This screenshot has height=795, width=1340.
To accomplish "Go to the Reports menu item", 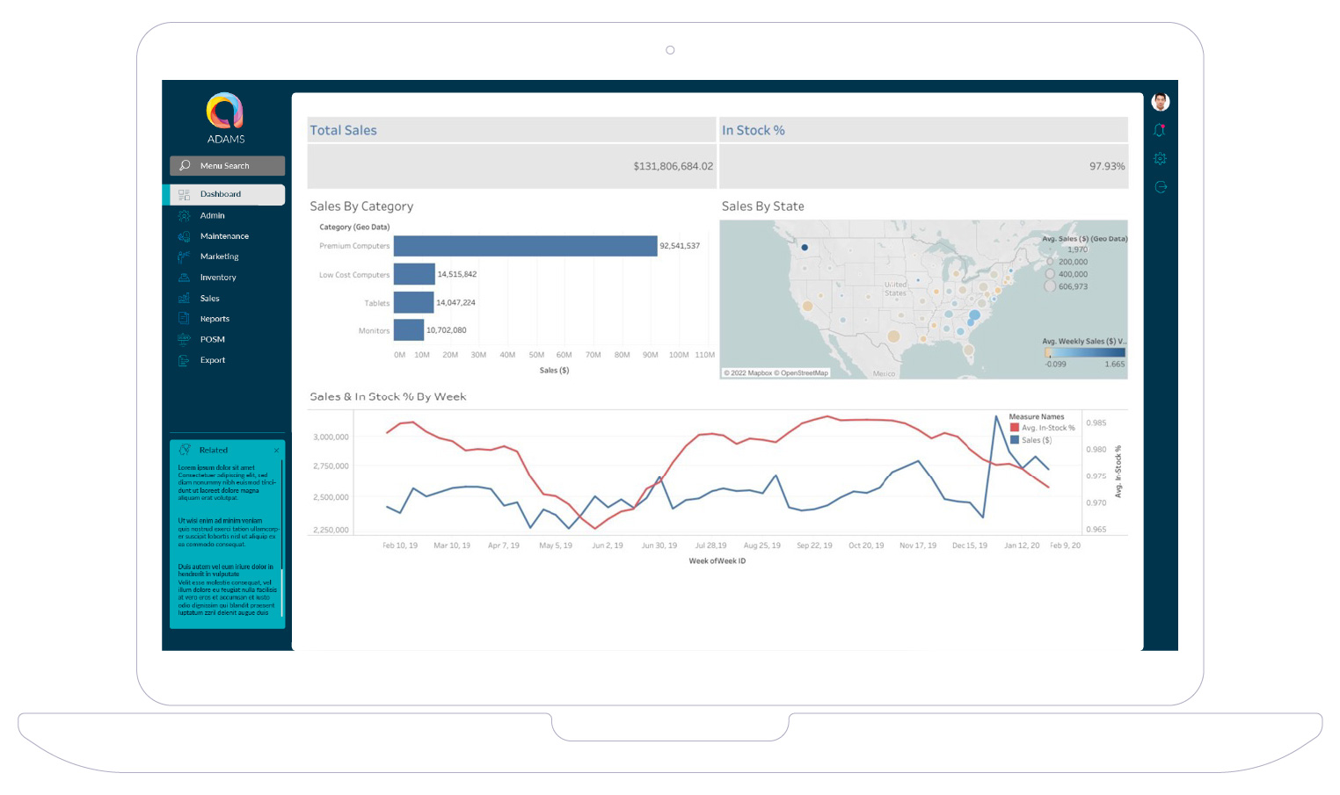I will coord(215,319).
